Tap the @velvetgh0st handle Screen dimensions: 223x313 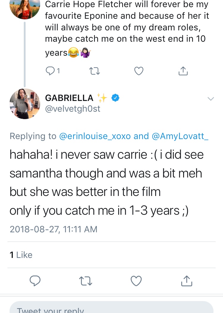coord(73,109)
